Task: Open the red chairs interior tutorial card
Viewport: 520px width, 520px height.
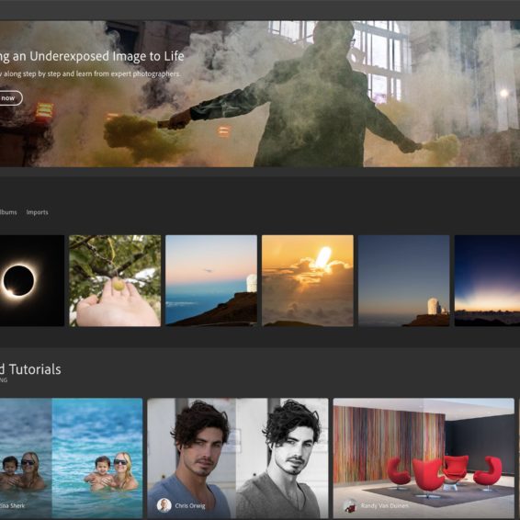Action: 424,458
